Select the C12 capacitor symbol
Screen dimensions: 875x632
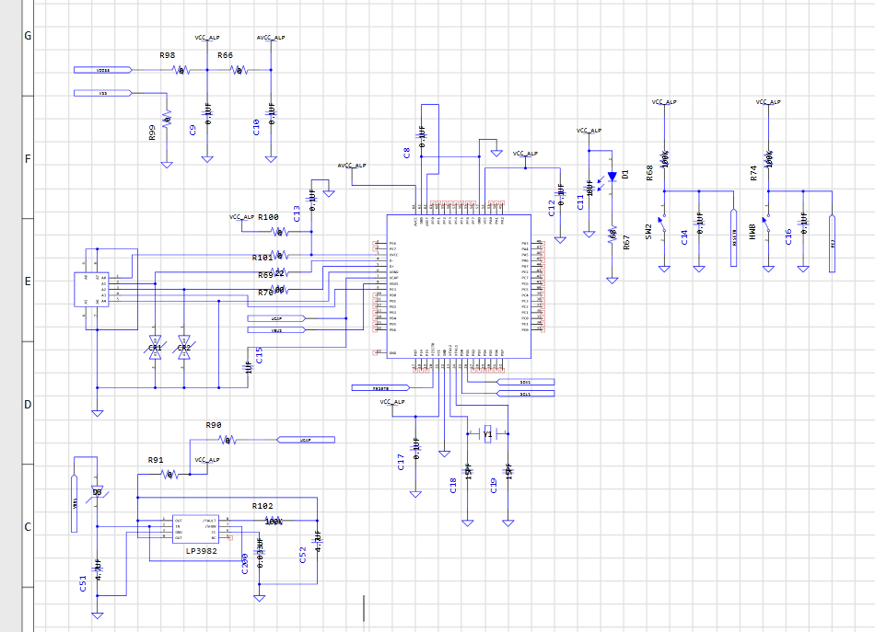[x=560, y=195]
